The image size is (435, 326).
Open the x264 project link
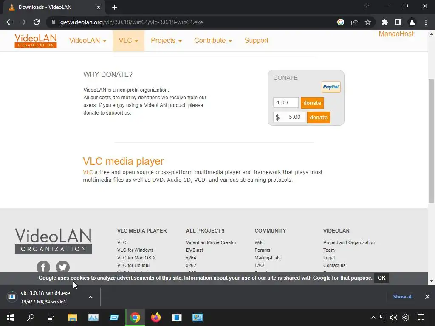pyautogui.click(x=191, y=258)
